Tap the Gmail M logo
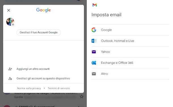The width and height of the screenshot is (173, 107). (94, 5)
